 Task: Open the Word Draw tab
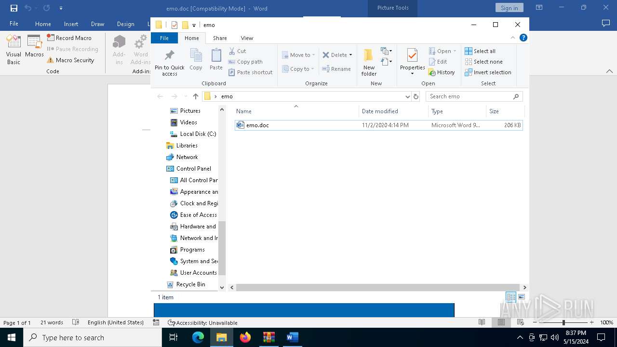click(x=97, y=24)
